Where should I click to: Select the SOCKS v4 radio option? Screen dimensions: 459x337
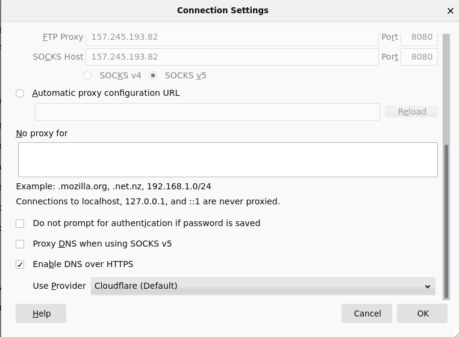tap(87, 75)
